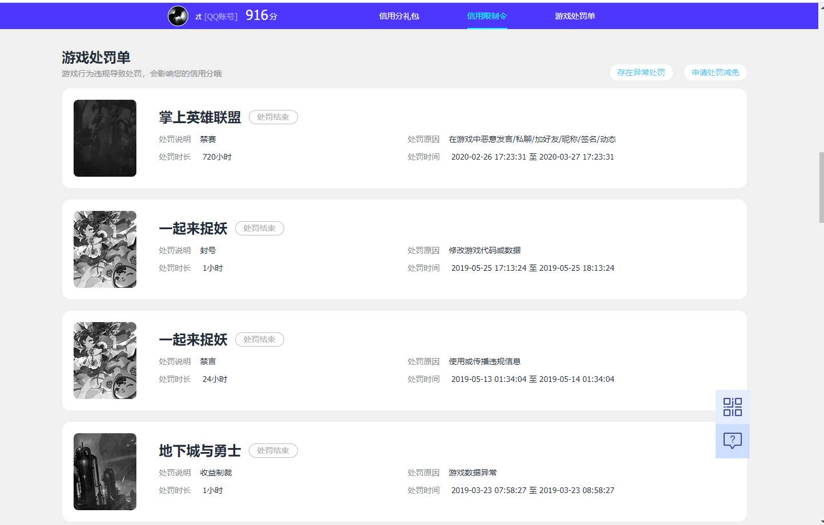Select the first 一起来捉妖 game thumbnail

pos(104,249)
